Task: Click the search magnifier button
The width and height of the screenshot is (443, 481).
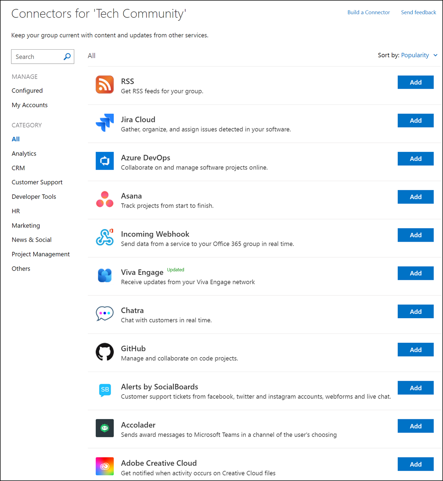Action: point(67,57)
